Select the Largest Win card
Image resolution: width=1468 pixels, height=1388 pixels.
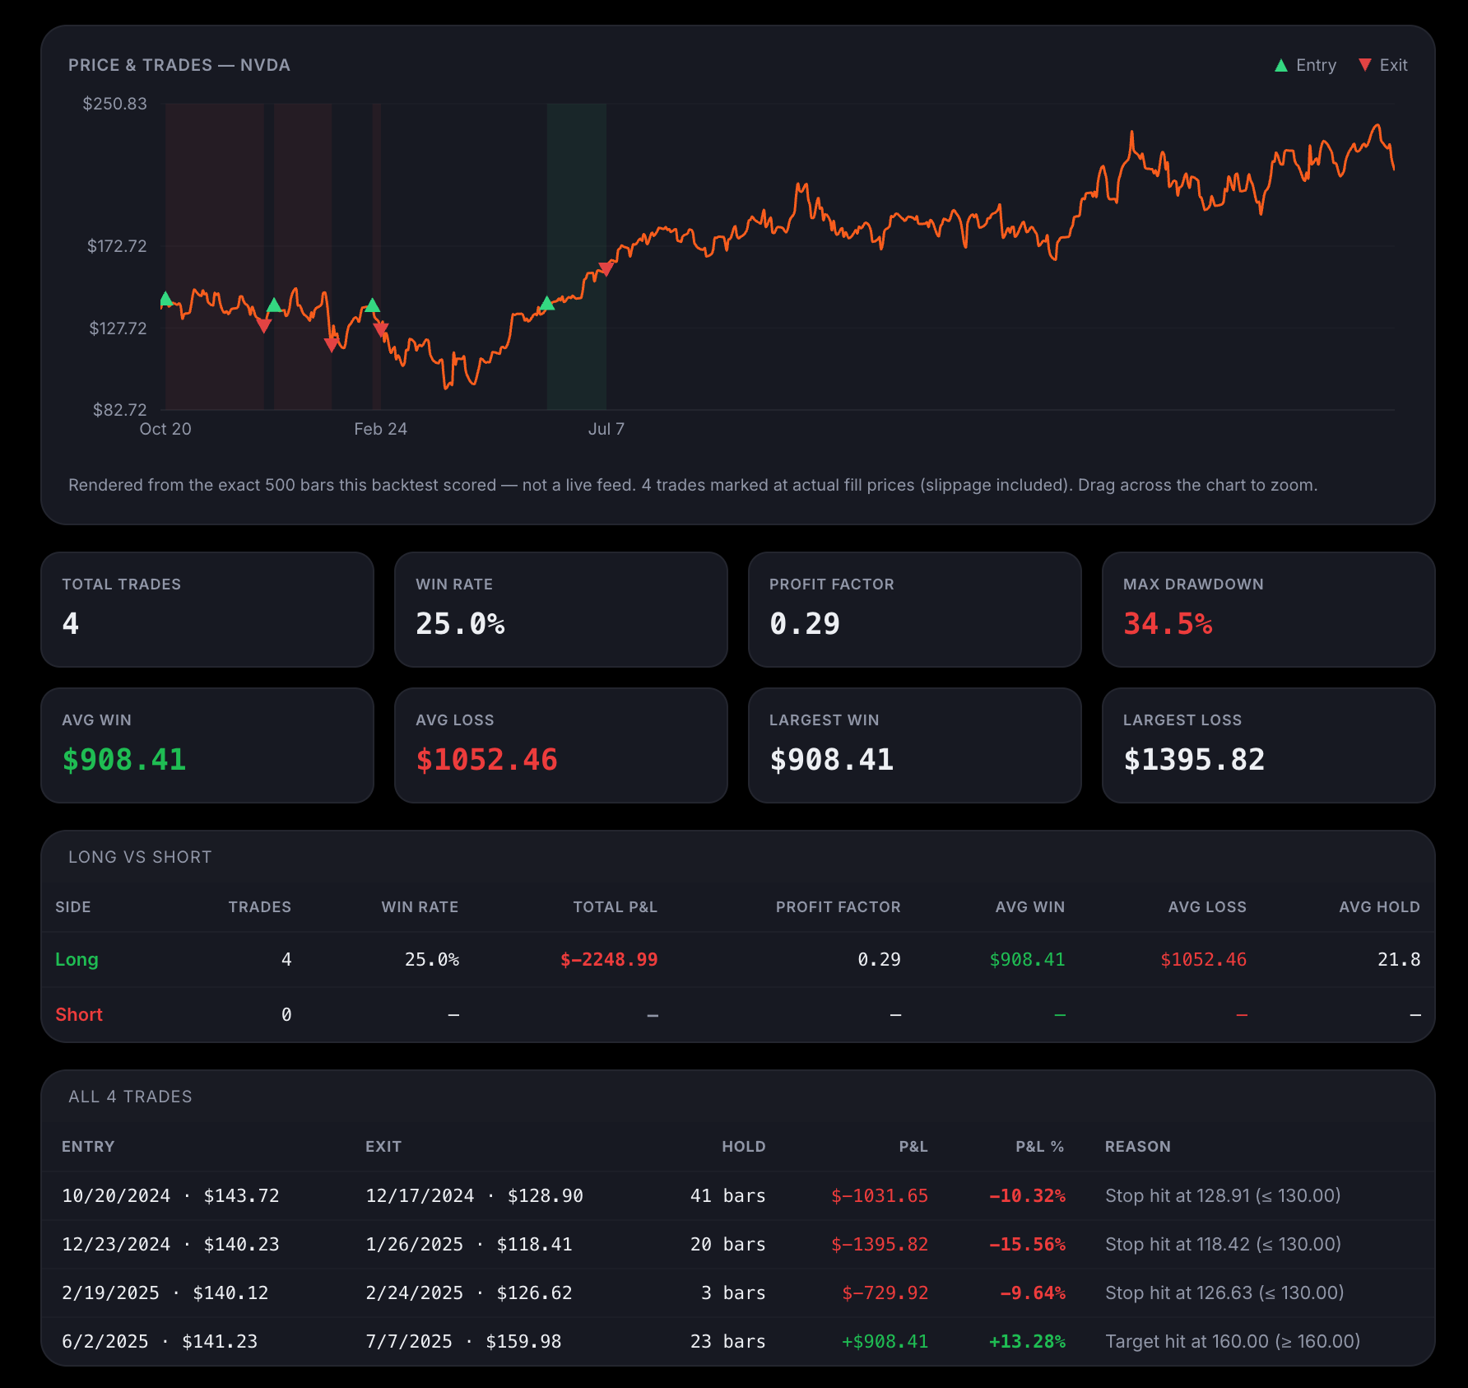point(915,745)
